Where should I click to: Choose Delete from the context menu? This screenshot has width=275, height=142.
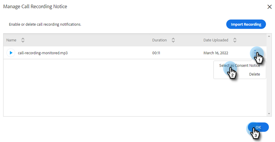point(254,74)
